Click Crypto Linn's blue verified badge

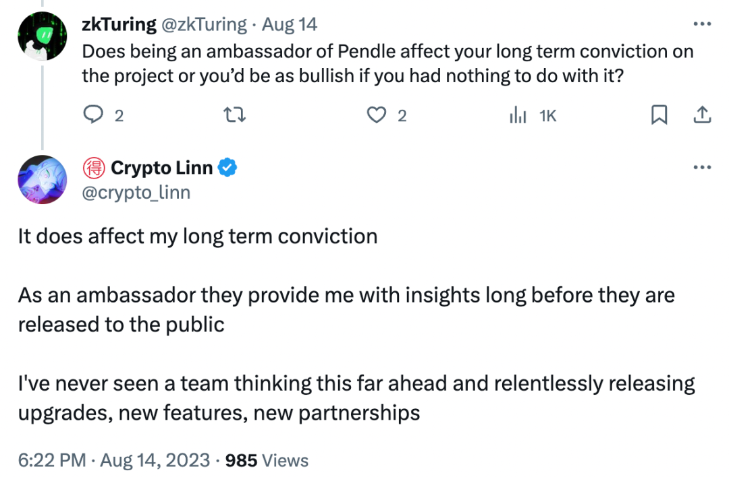click(229, 168)
